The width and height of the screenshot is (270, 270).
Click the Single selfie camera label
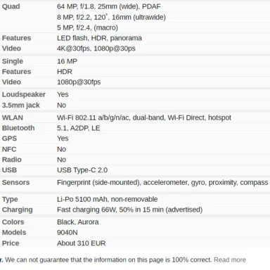coord(13,61)
